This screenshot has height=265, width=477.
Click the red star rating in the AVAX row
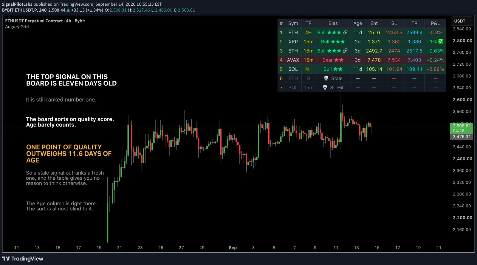[x=339, y=60]
